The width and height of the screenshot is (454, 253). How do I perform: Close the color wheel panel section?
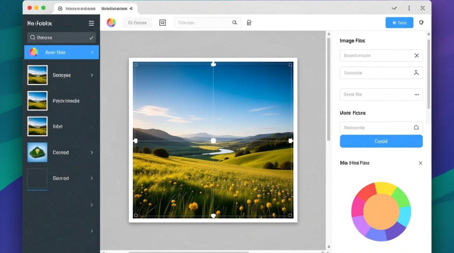420,163
